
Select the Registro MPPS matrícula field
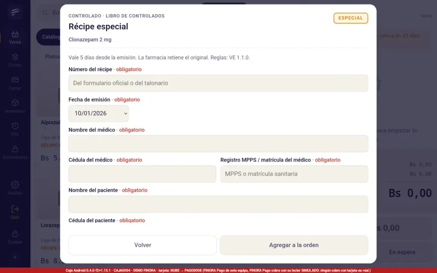(294, 174)
